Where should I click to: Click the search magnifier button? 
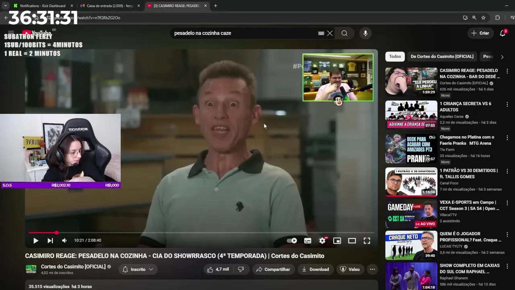[x=344, y=33]
